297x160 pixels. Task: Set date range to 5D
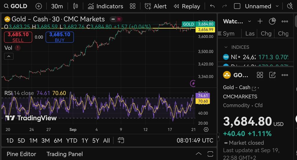click(x=21, y=140)
